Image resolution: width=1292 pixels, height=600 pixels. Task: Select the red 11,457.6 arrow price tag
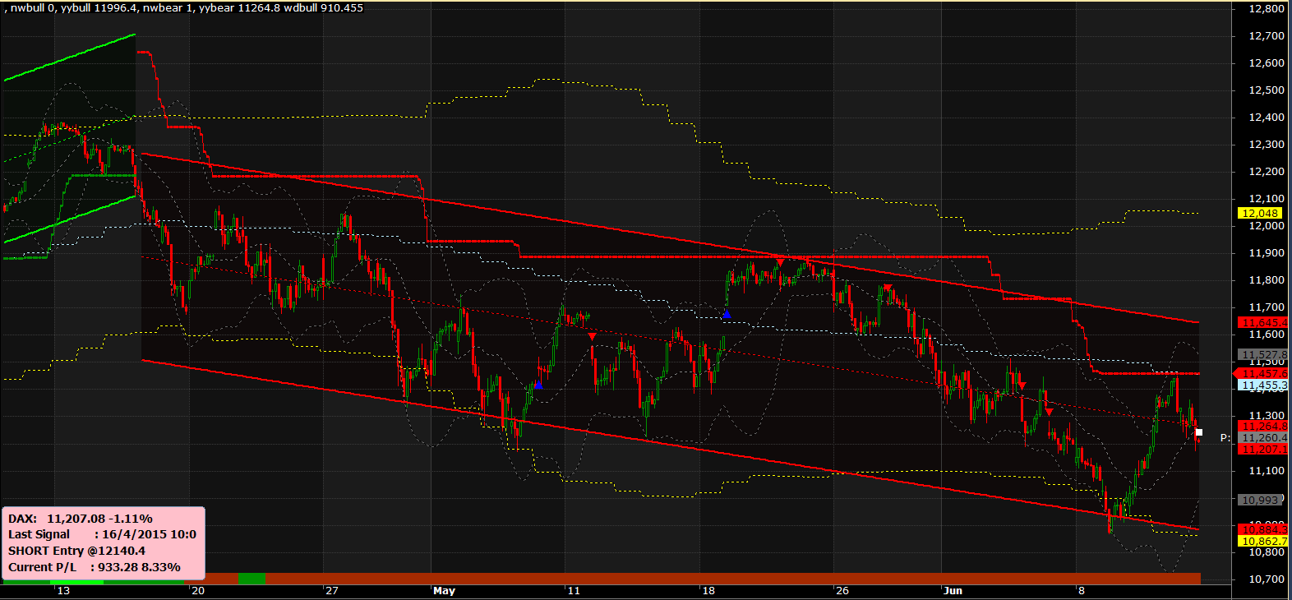coord(1262,374)
